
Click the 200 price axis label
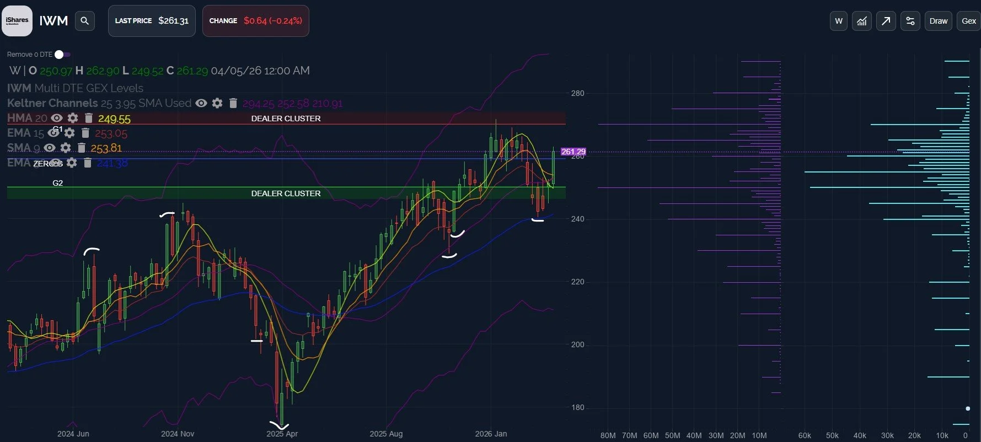click(x=577, y=344)
